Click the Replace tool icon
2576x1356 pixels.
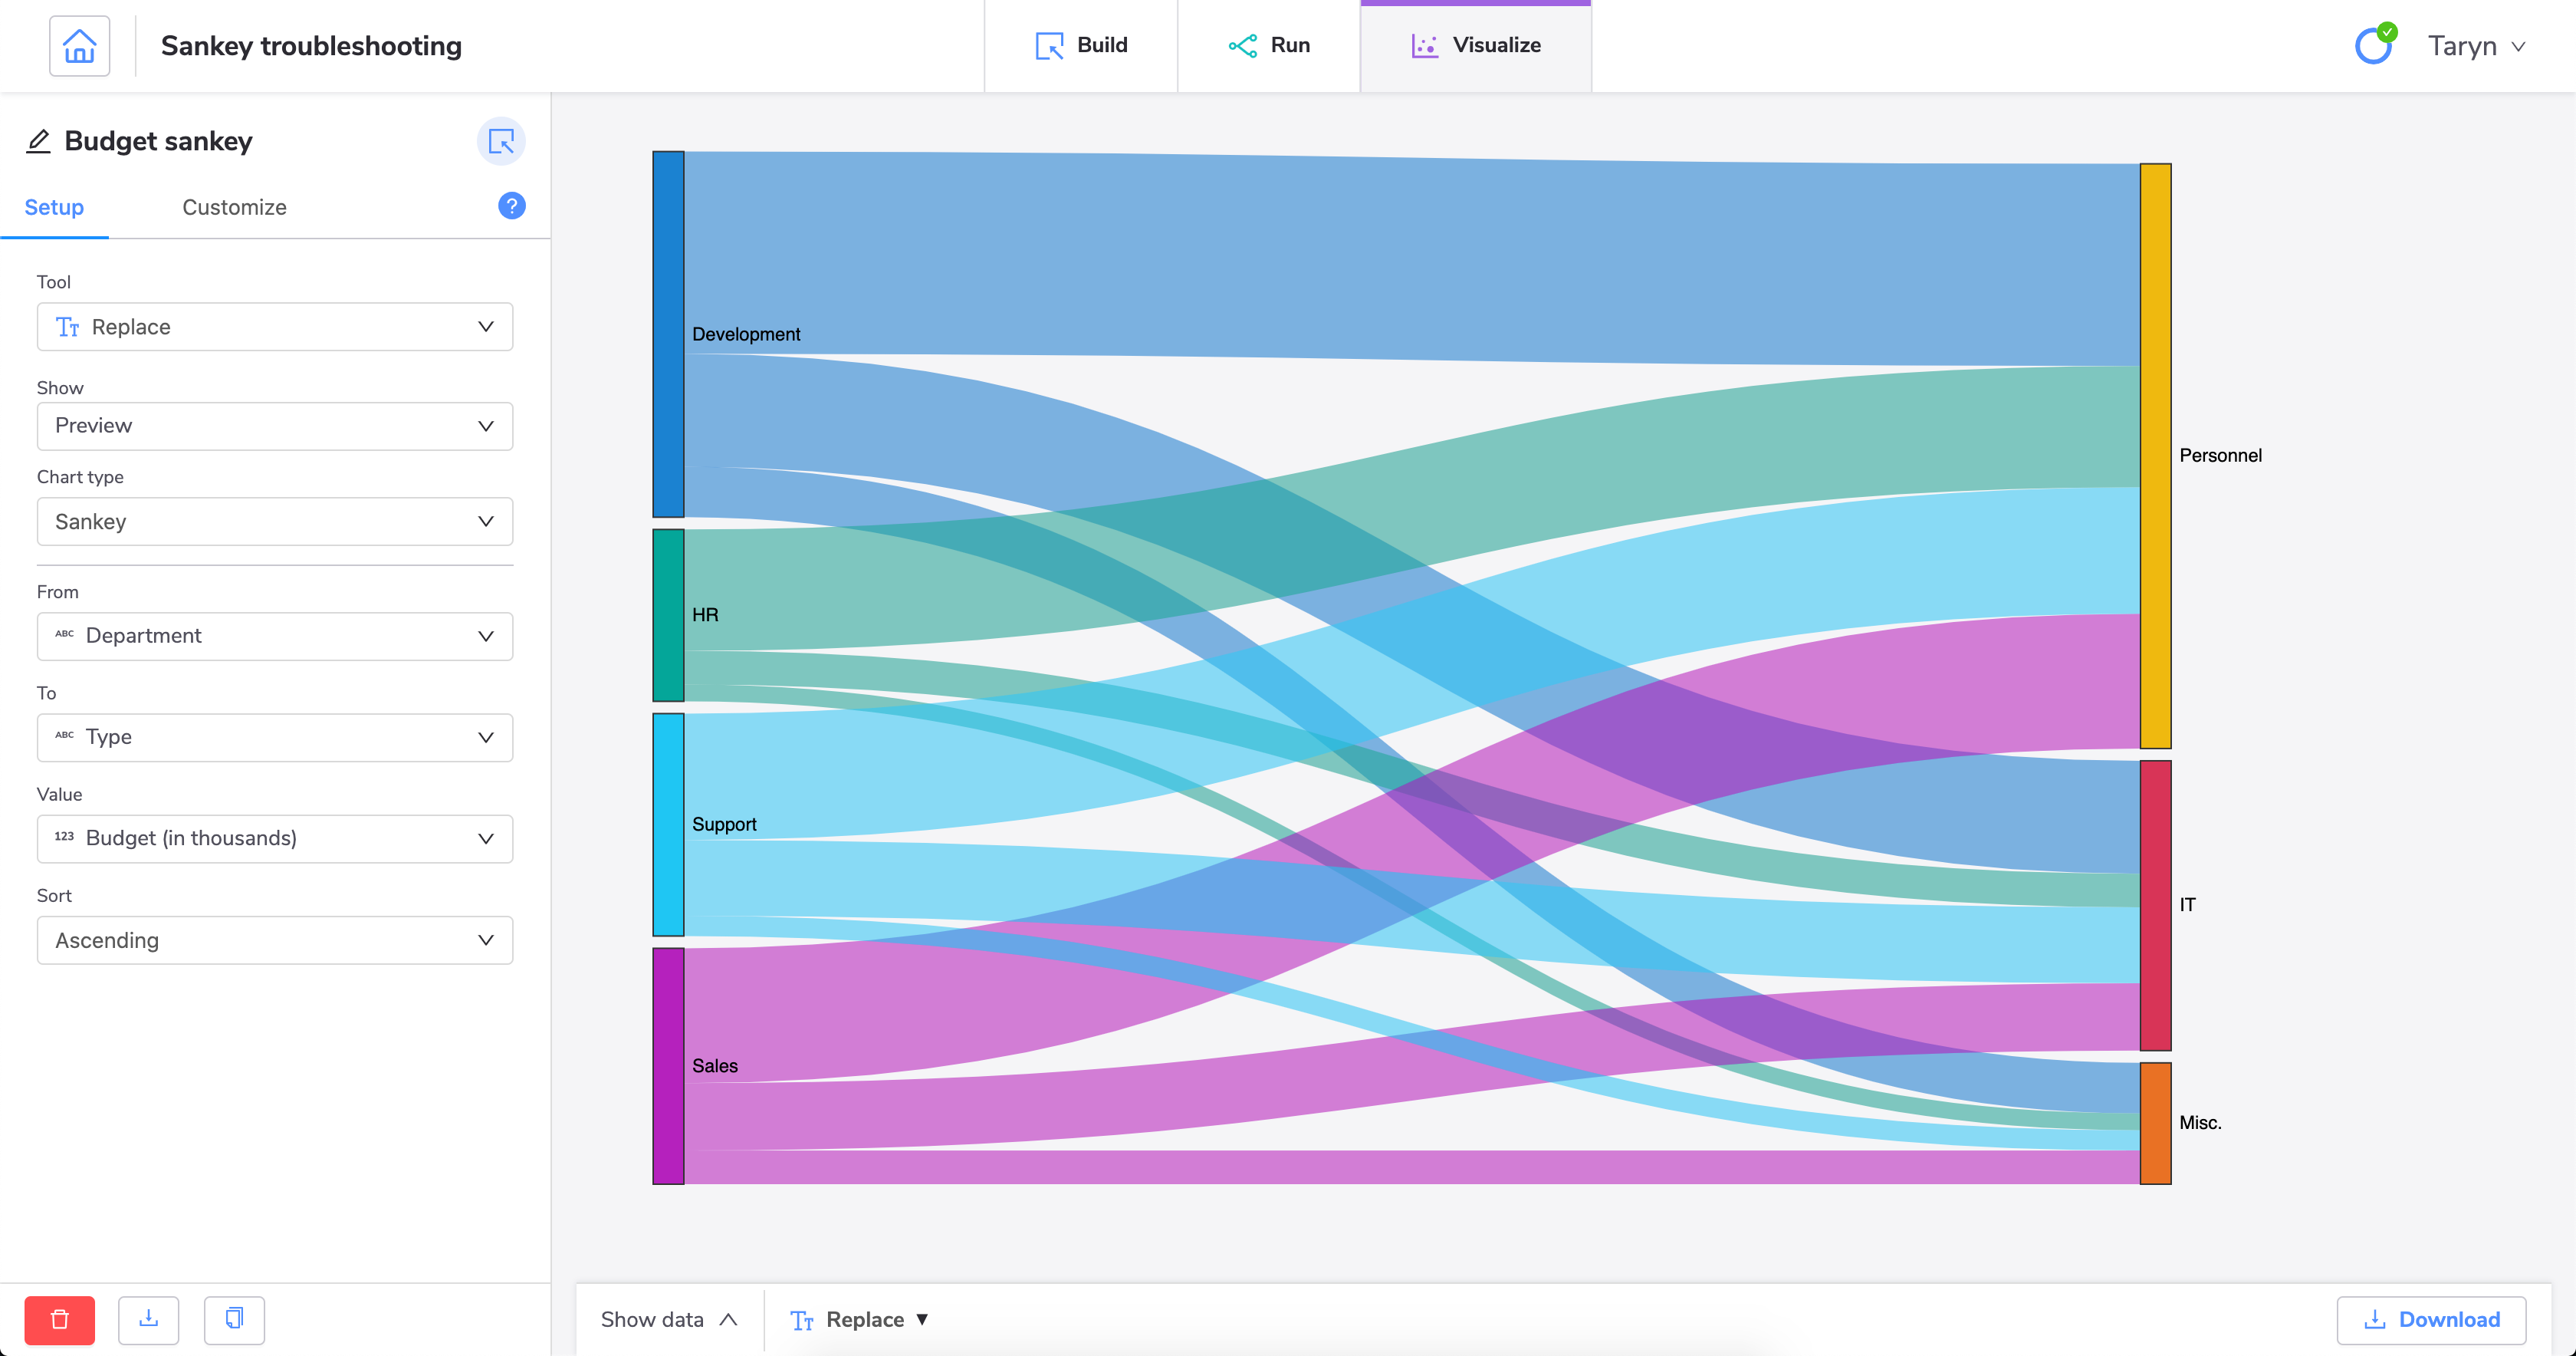[x=803, y=1318]
